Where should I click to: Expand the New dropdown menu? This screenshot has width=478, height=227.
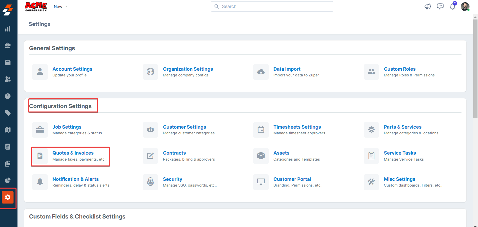(61, 6)
